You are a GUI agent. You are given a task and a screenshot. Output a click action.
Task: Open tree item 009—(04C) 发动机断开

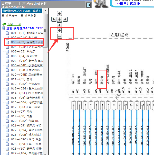pos(27,70)
